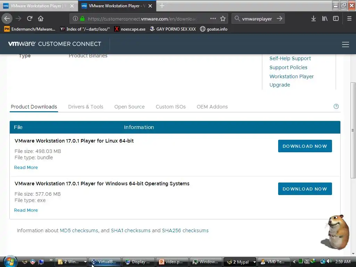
Task: Open the Self-Help Support link
Action: tap(290, 58)
